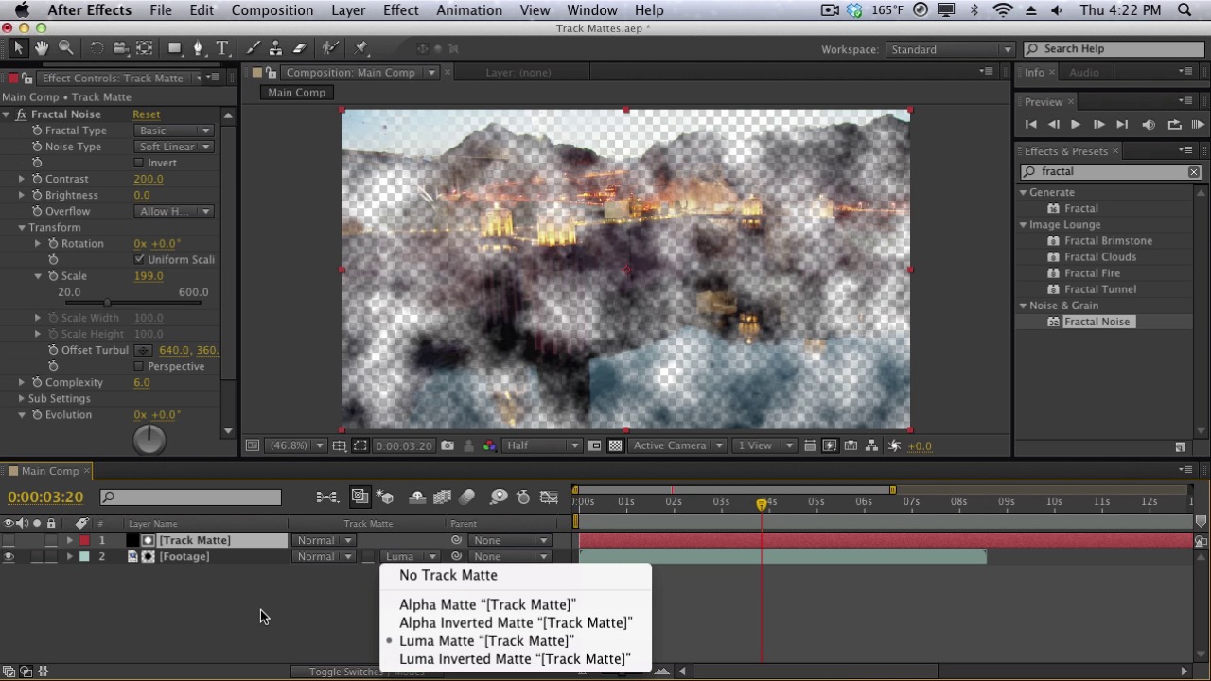1211x681 pixels.
Task: Select the Pen tool
Action: coord(198,48)
